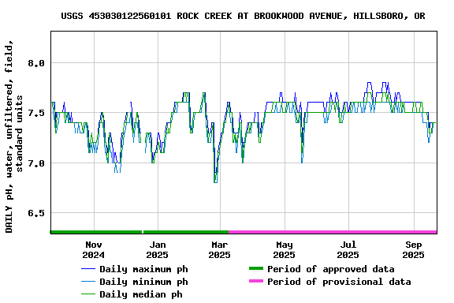This screenshot has width=454, height=303.
Task: Click the Jan 2025 x-axis label
Action: (x=157, y=250)
